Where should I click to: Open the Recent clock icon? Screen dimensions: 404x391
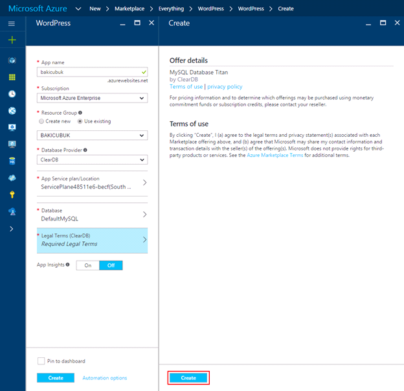(x=12, y=94)
